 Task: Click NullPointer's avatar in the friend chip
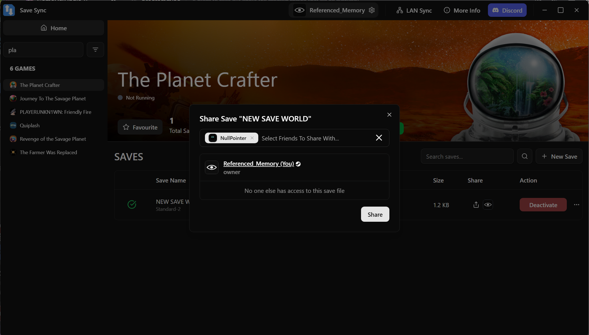pos(213,138)
